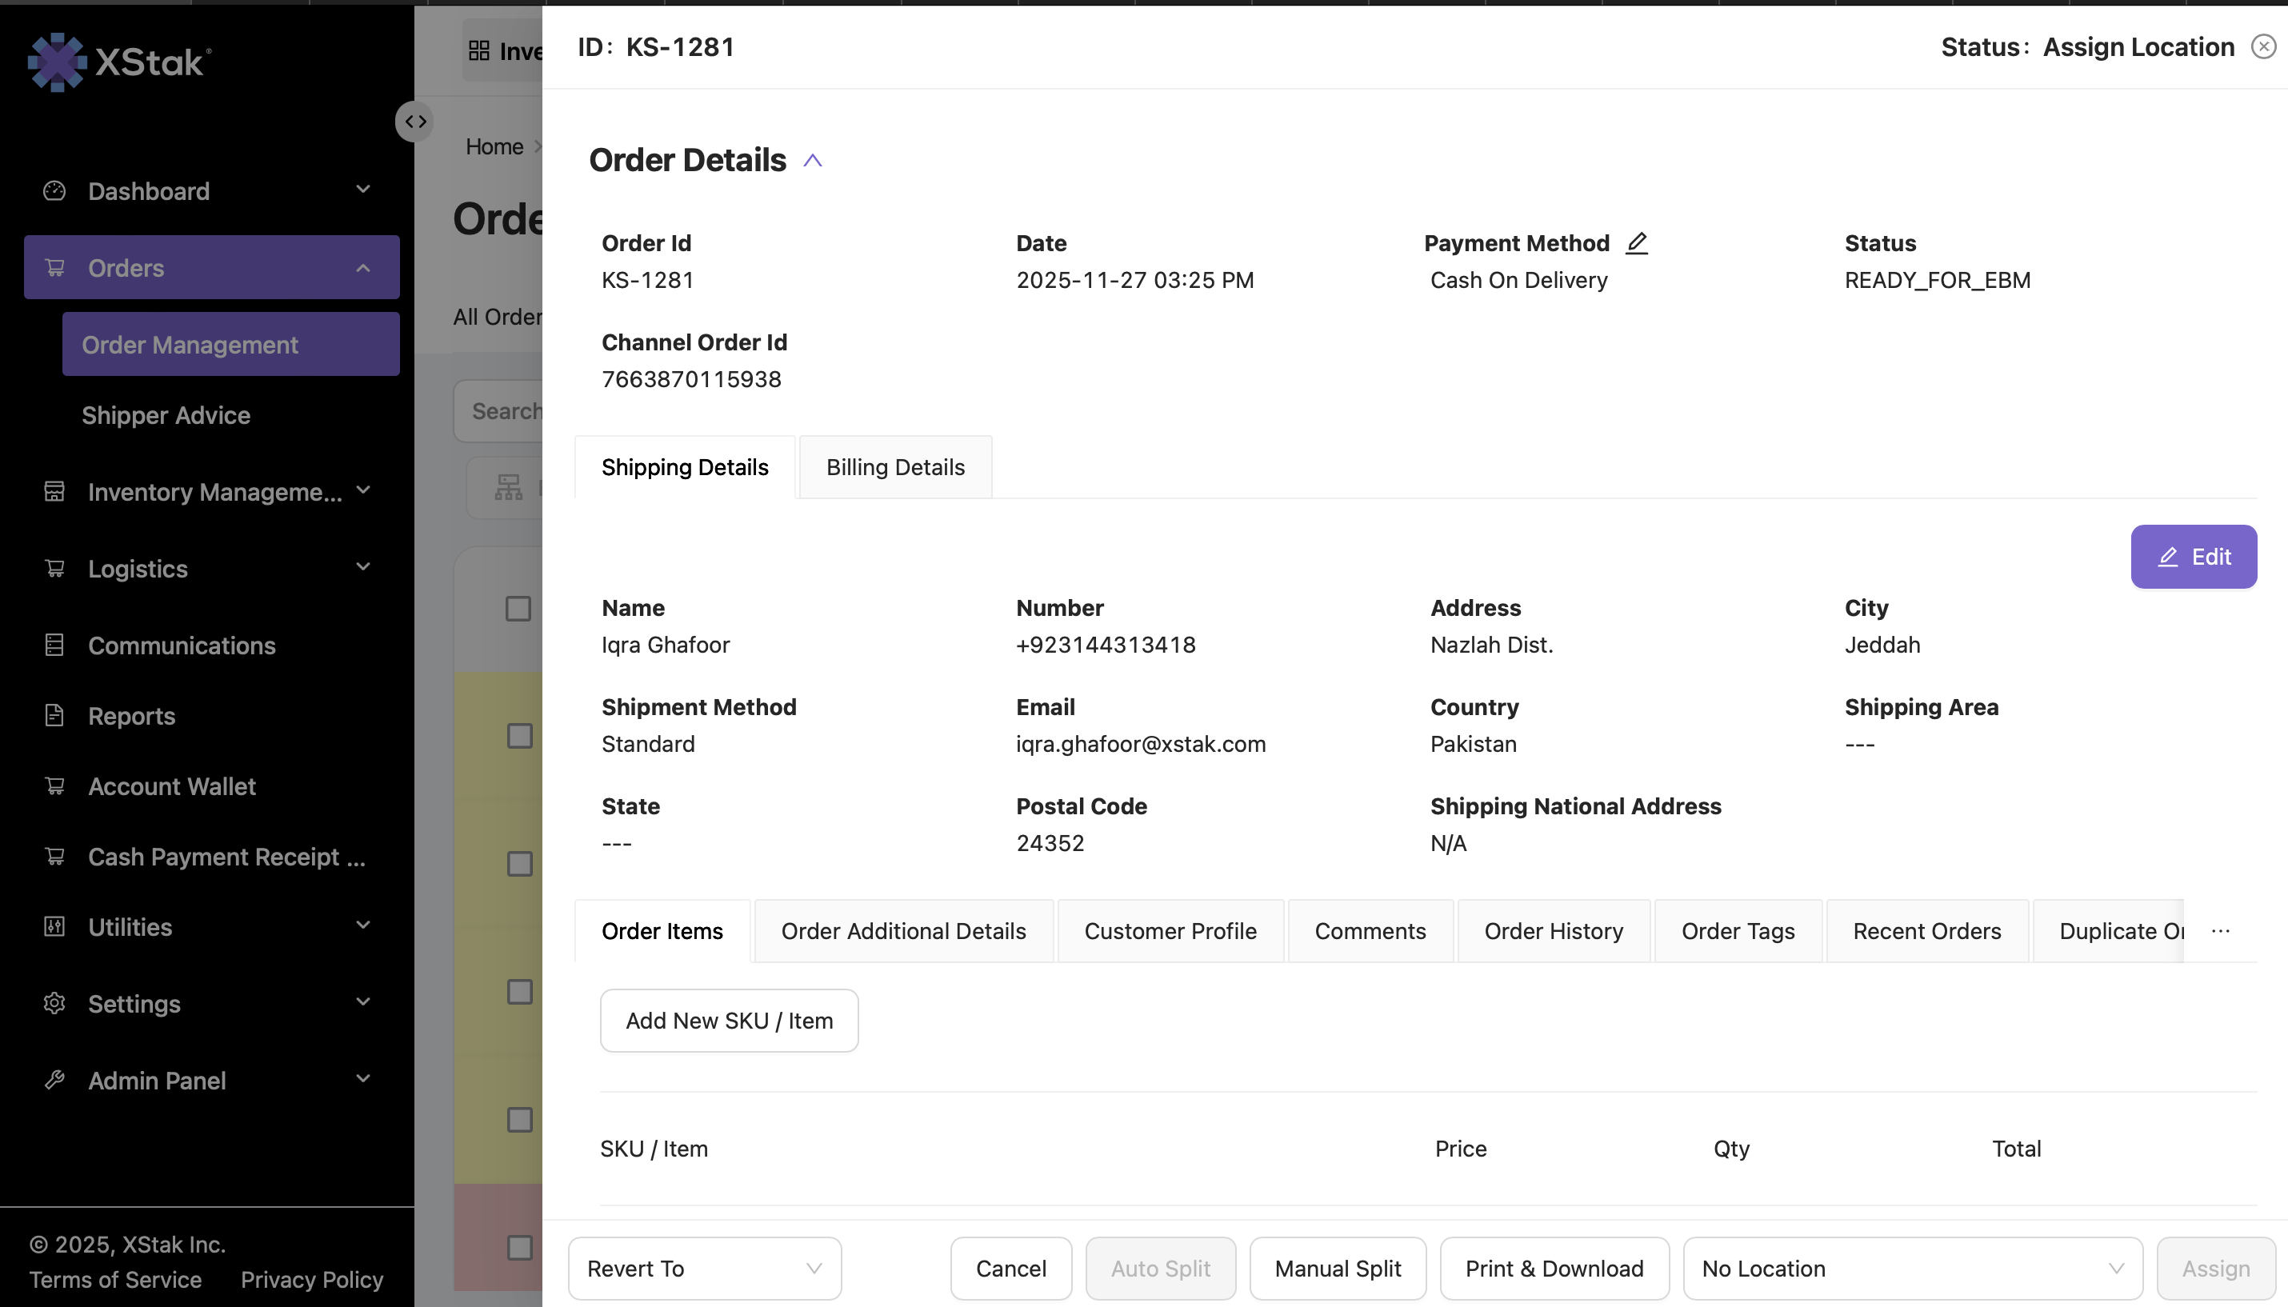
Task: Open the Comments tab
Action: (x=1370, y=931)
